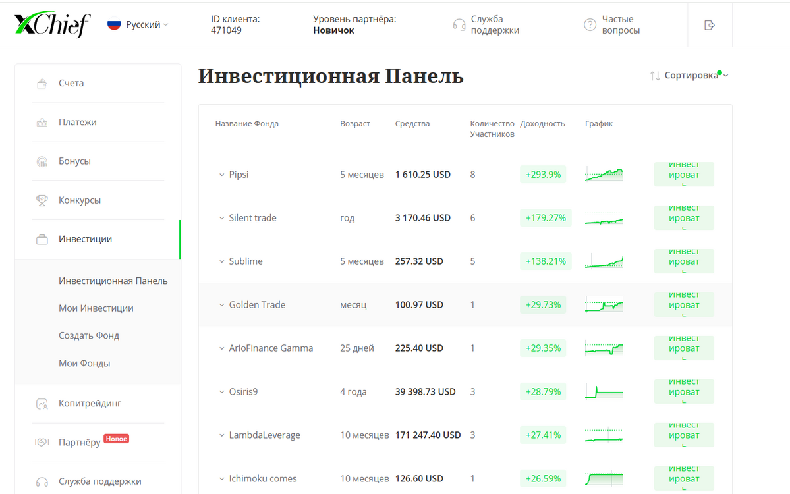Select the Инвестиции menu item
The width and height of the screenshot is (790, 494).
tap(85, 239)
